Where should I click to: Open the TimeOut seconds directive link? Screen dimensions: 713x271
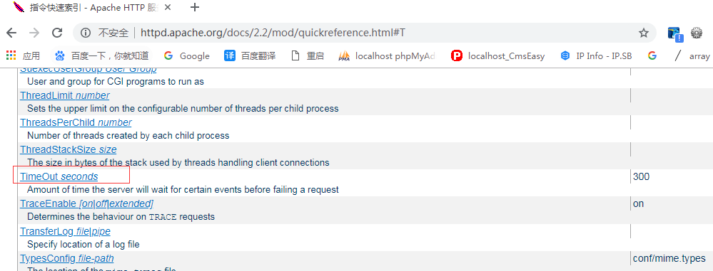59,176
